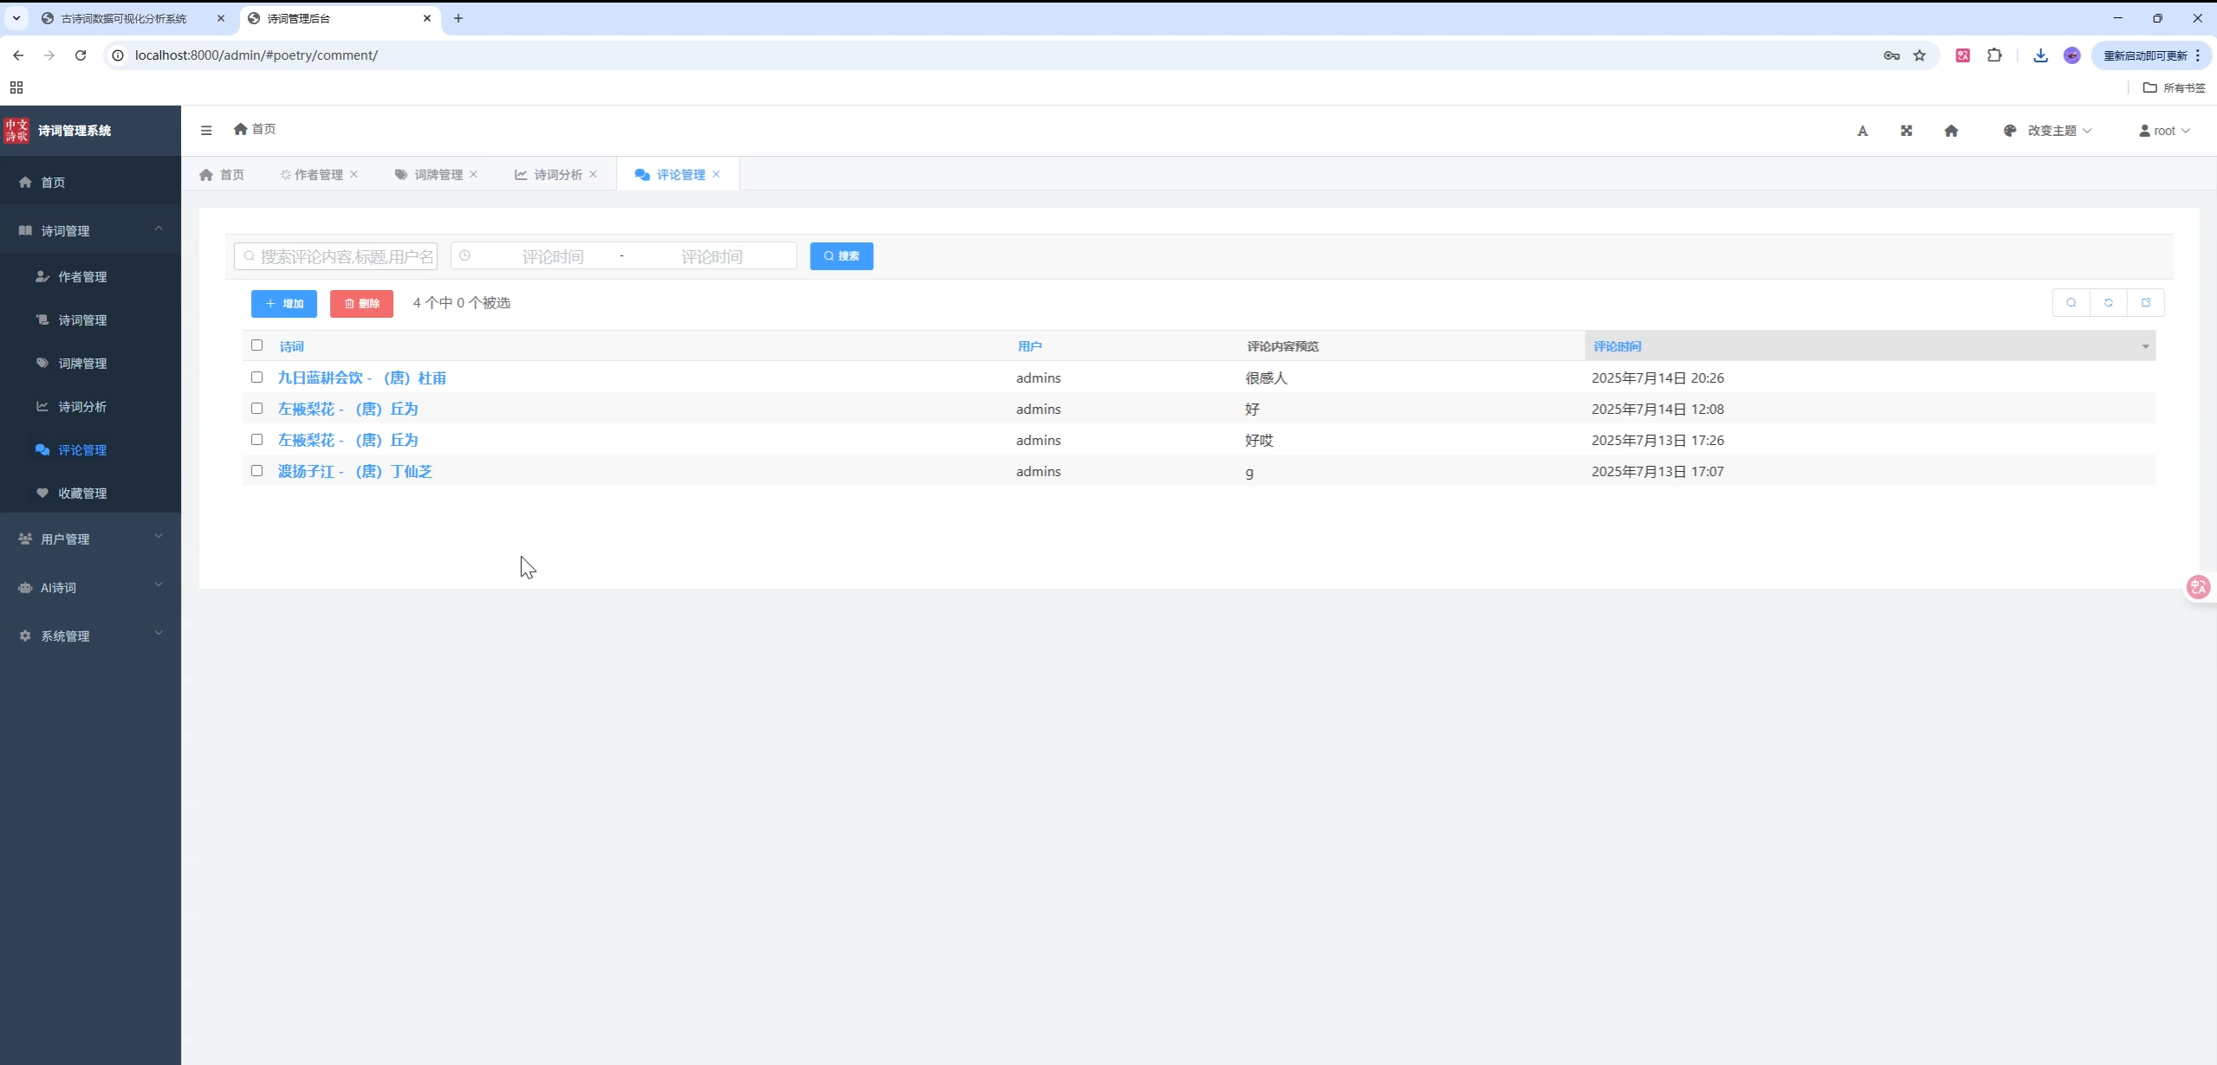Check the 左掖梨花 row commented 好哎
Image resolution: width=2217 pixels, height=1065 pixels.
point(256,440)
